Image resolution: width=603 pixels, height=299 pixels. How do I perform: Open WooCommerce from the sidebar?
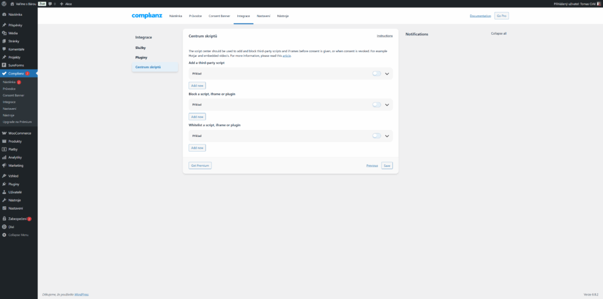coord(19,133)
